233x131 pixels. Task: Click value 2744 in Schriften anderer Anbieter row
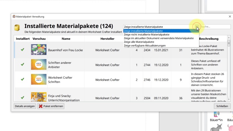(147, 65)
